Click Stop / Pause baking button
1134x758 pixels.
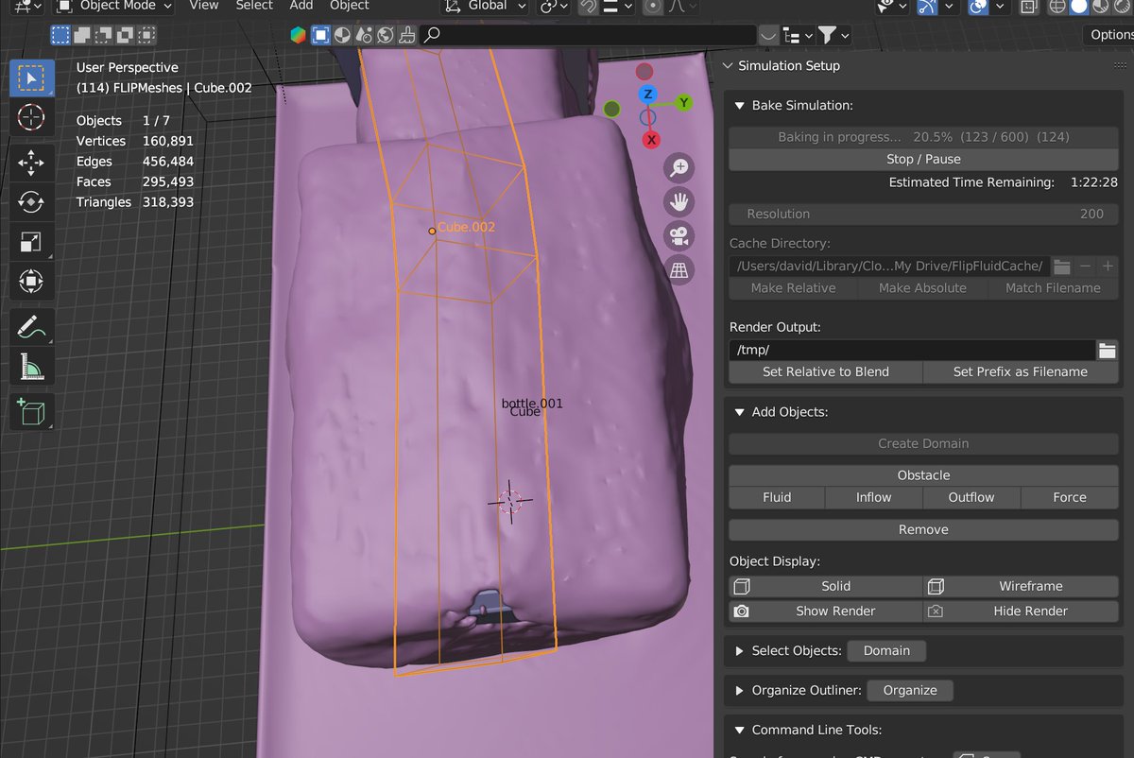[x=923, y=160]
